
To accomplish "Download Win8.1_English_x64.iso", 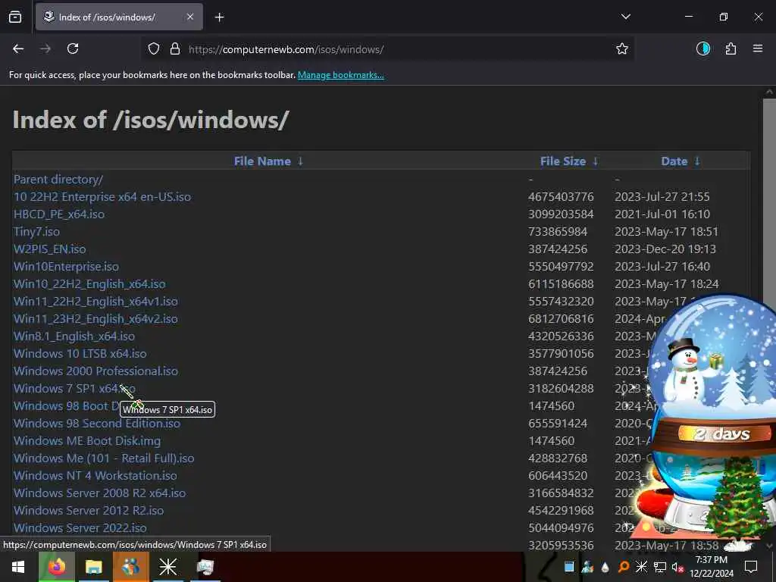I will 74,336.
